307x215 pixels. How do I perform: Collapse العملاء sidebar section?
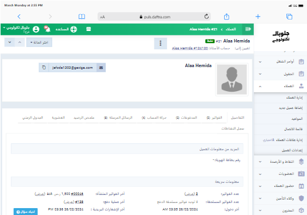click(x=280, y=86)
